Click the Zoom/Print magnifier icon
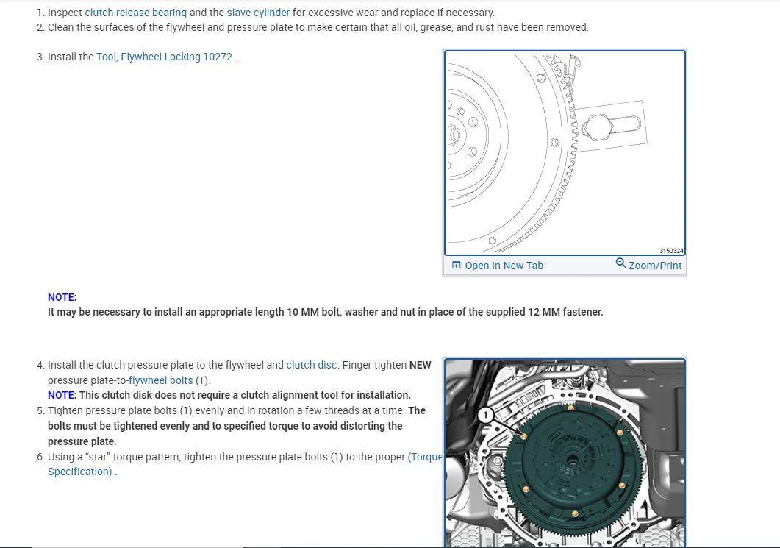 (620, 263)
